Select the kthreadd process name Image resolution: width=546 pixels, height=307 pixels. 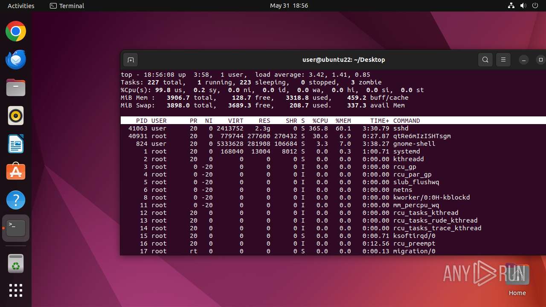click(409, 159)
